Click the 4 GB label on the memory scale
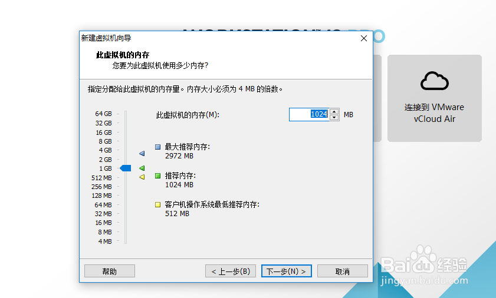Screen dimensions: 496x298 (105, 150)
